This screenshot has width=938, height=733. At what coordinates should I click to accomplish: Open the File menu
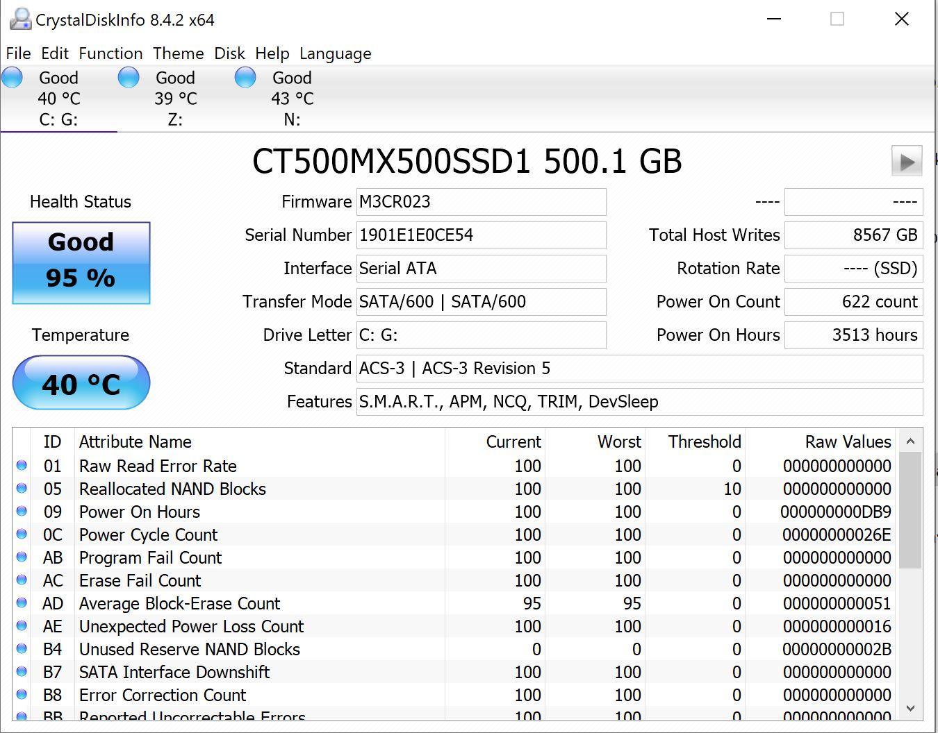[19, 53]
